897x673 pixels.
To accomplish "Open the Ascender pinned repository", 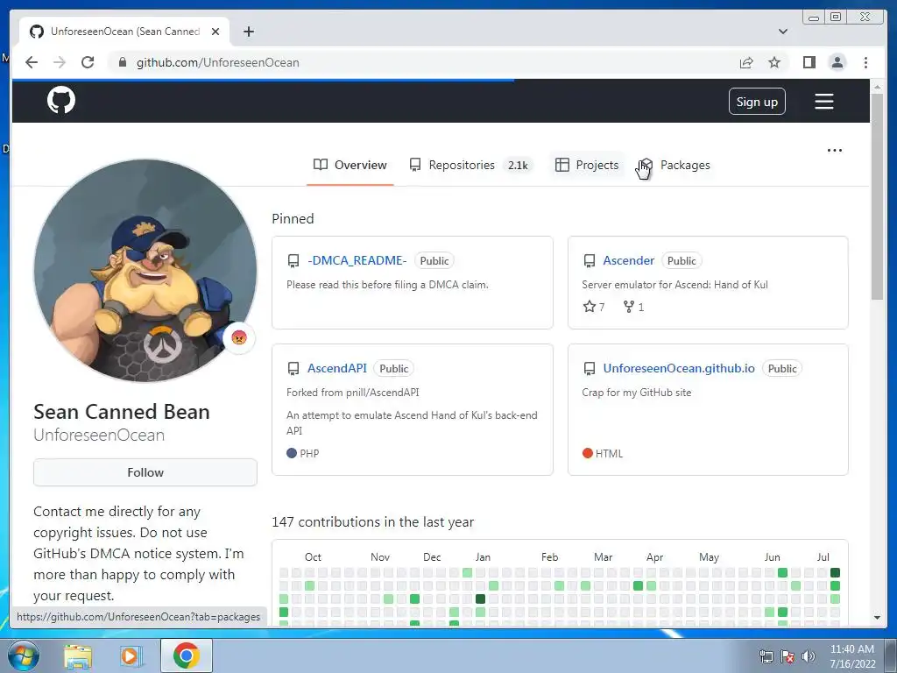I will (x=628, y=260).
